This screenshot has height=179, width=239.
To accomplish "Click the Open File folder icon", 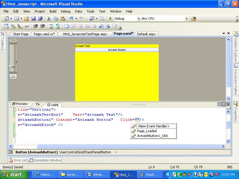I will (27, 18).
